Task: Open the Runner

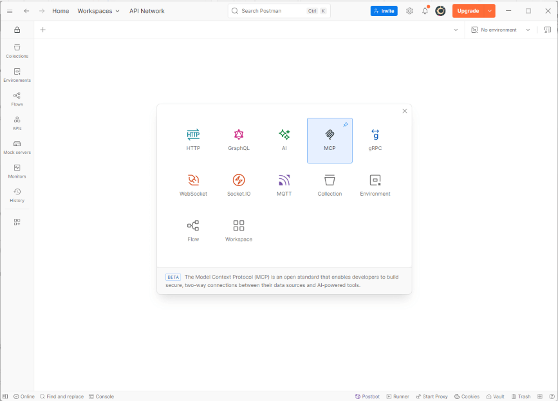Action: [398, 396]
